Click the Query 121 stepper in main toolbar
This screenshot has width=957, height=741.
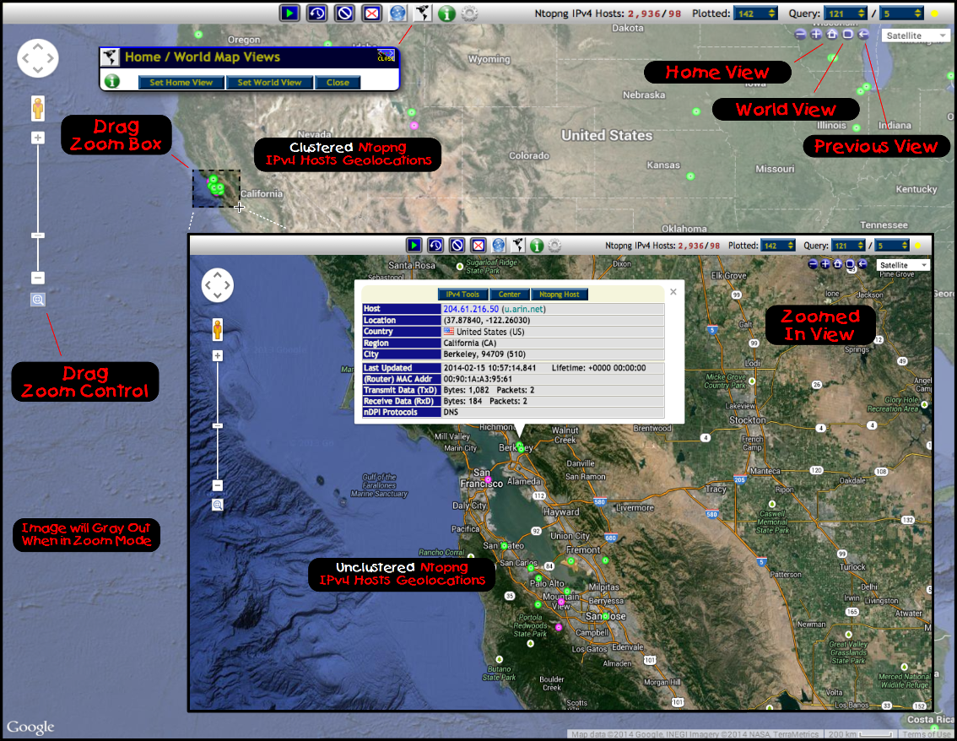(x=846, y=14)
